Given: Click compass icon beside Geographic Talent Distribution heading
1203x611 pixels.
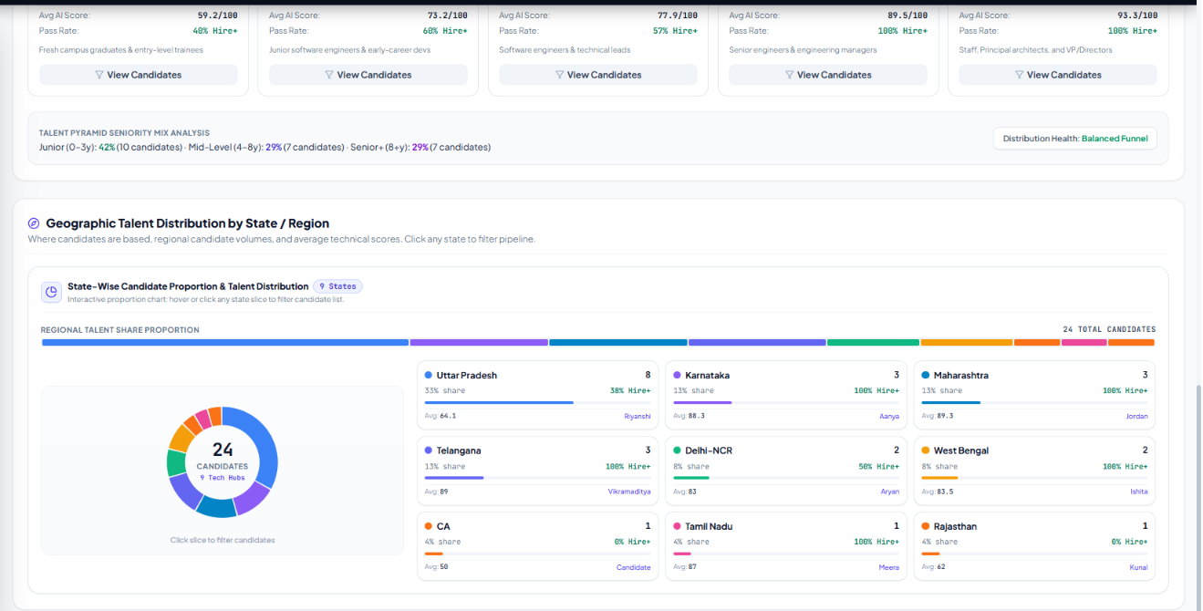Looking at the screenshot, I should pyautogui.click(x=34, y=223).
